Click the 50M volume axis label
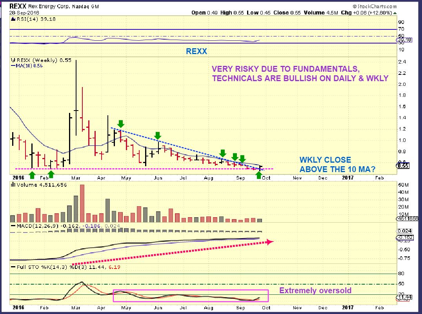Viewport: 422px width, 314px height. click(404, 185)
